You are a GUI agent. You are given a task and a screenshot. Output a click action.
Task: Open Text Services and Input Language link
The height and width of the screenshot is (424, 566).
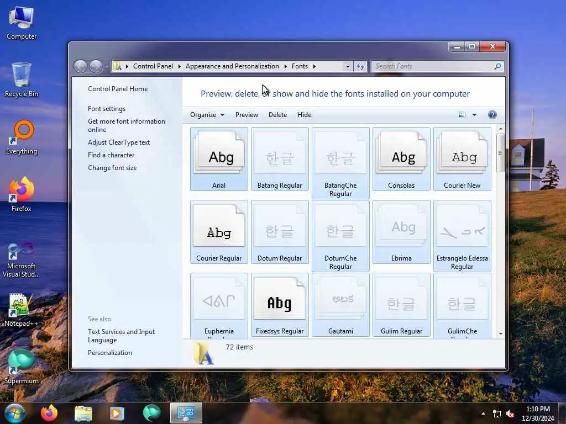coord(121,336)
